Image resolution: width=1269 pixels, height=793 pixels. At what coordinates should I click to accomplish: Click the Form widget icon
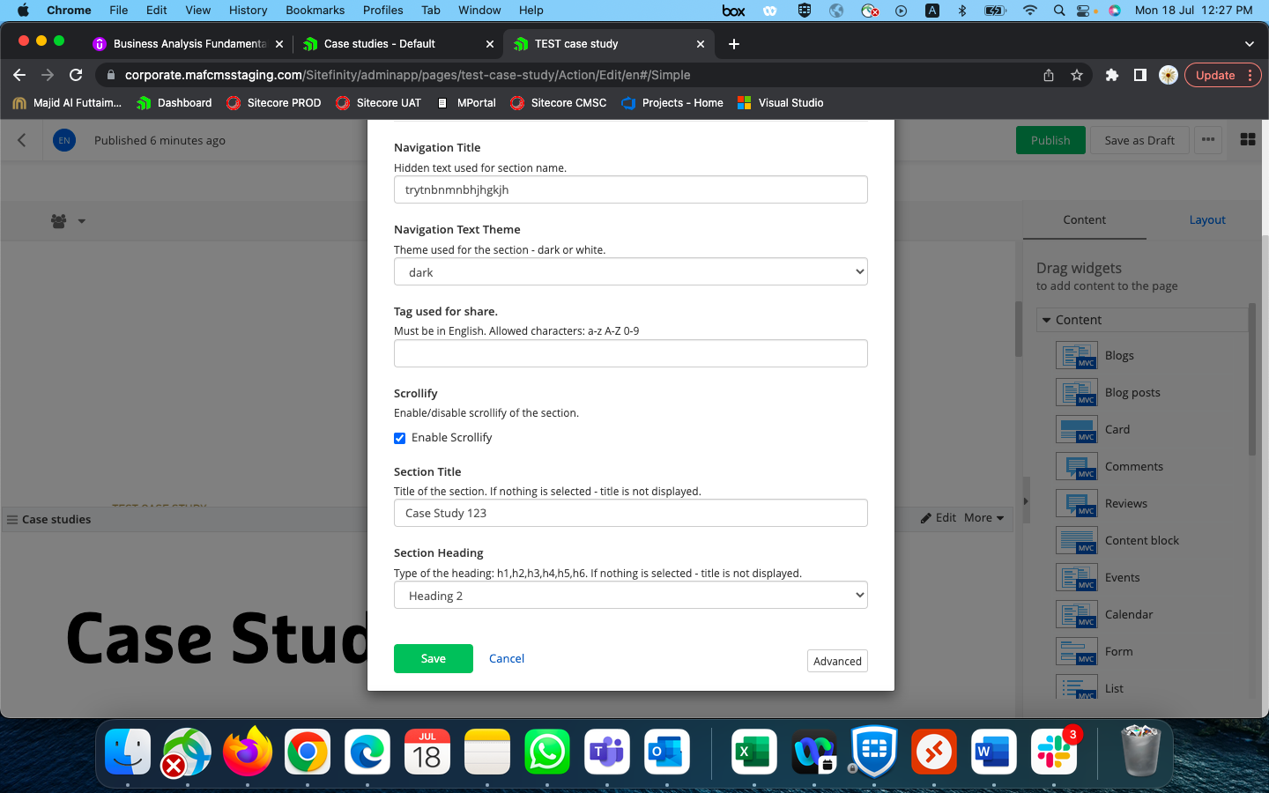pyautogui.click(x=1076, y=652)
